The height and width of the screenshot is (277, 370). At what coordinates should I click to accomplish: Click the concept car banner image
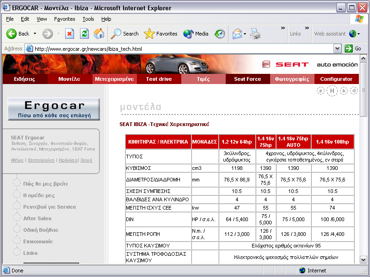[x=177, y=64]
